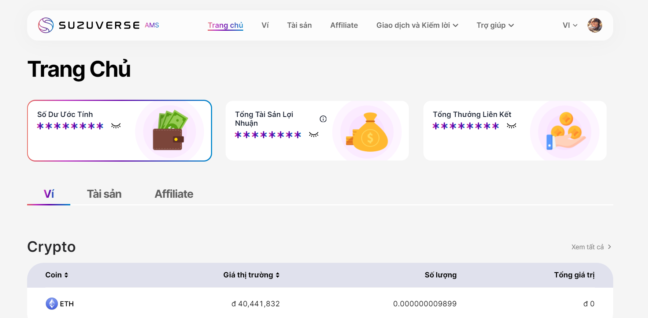Screen dimensions: 648x318
Task: Go to Ví in top navigation
Action: pos(265,25)
